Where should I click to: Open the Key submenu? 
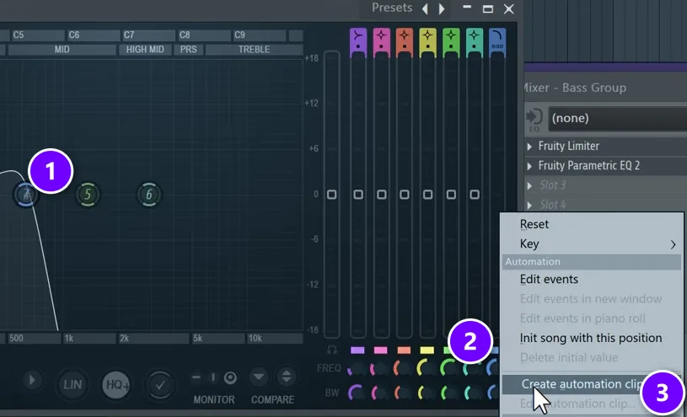click(592, 244)
